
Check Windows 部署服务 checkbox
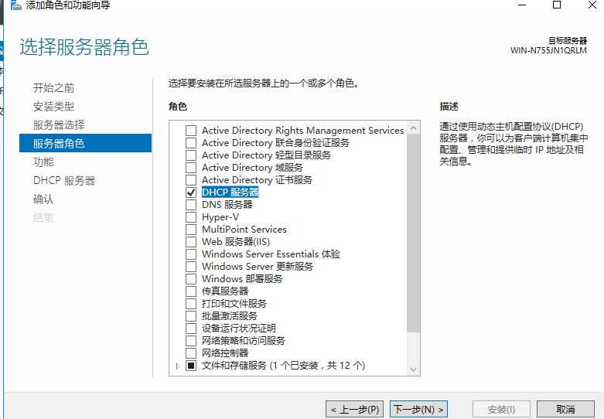(x=191, y=279)
